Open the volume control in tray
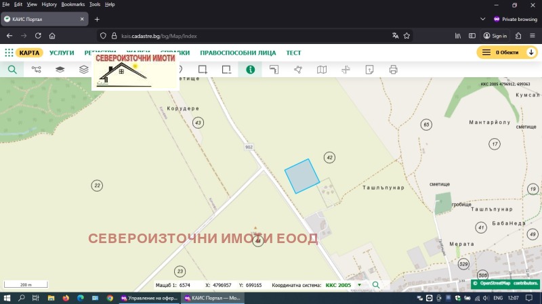Viewport: 542px width, 304px height. [486, 298]
